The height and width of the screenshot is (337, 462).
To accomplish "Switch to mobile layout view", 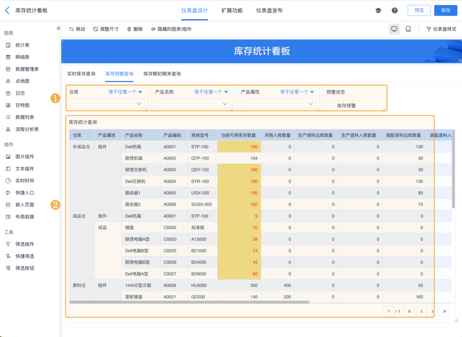I will click(408, 29).
